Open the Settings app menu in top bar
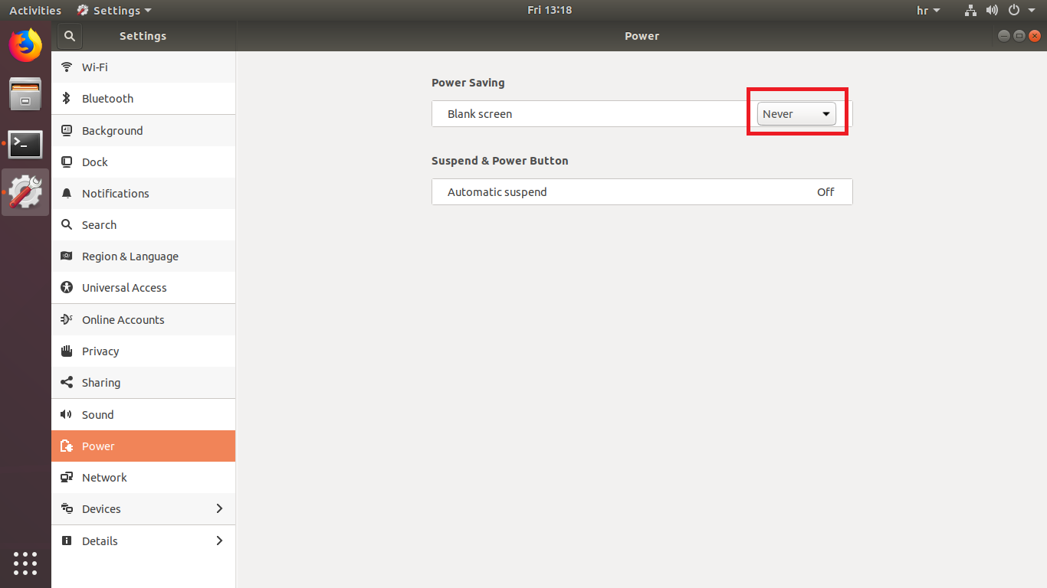The image size is (1047, 588). click(114, 11)
